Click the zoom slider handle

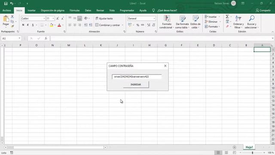click(x=252, y=153)
